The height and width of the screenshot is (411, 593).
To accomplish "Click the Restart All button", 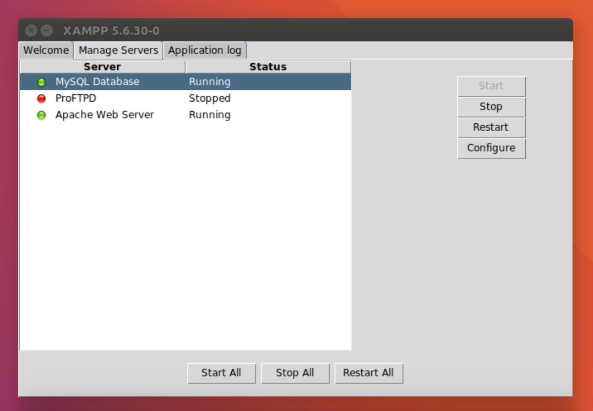I will tap(369, 373).
